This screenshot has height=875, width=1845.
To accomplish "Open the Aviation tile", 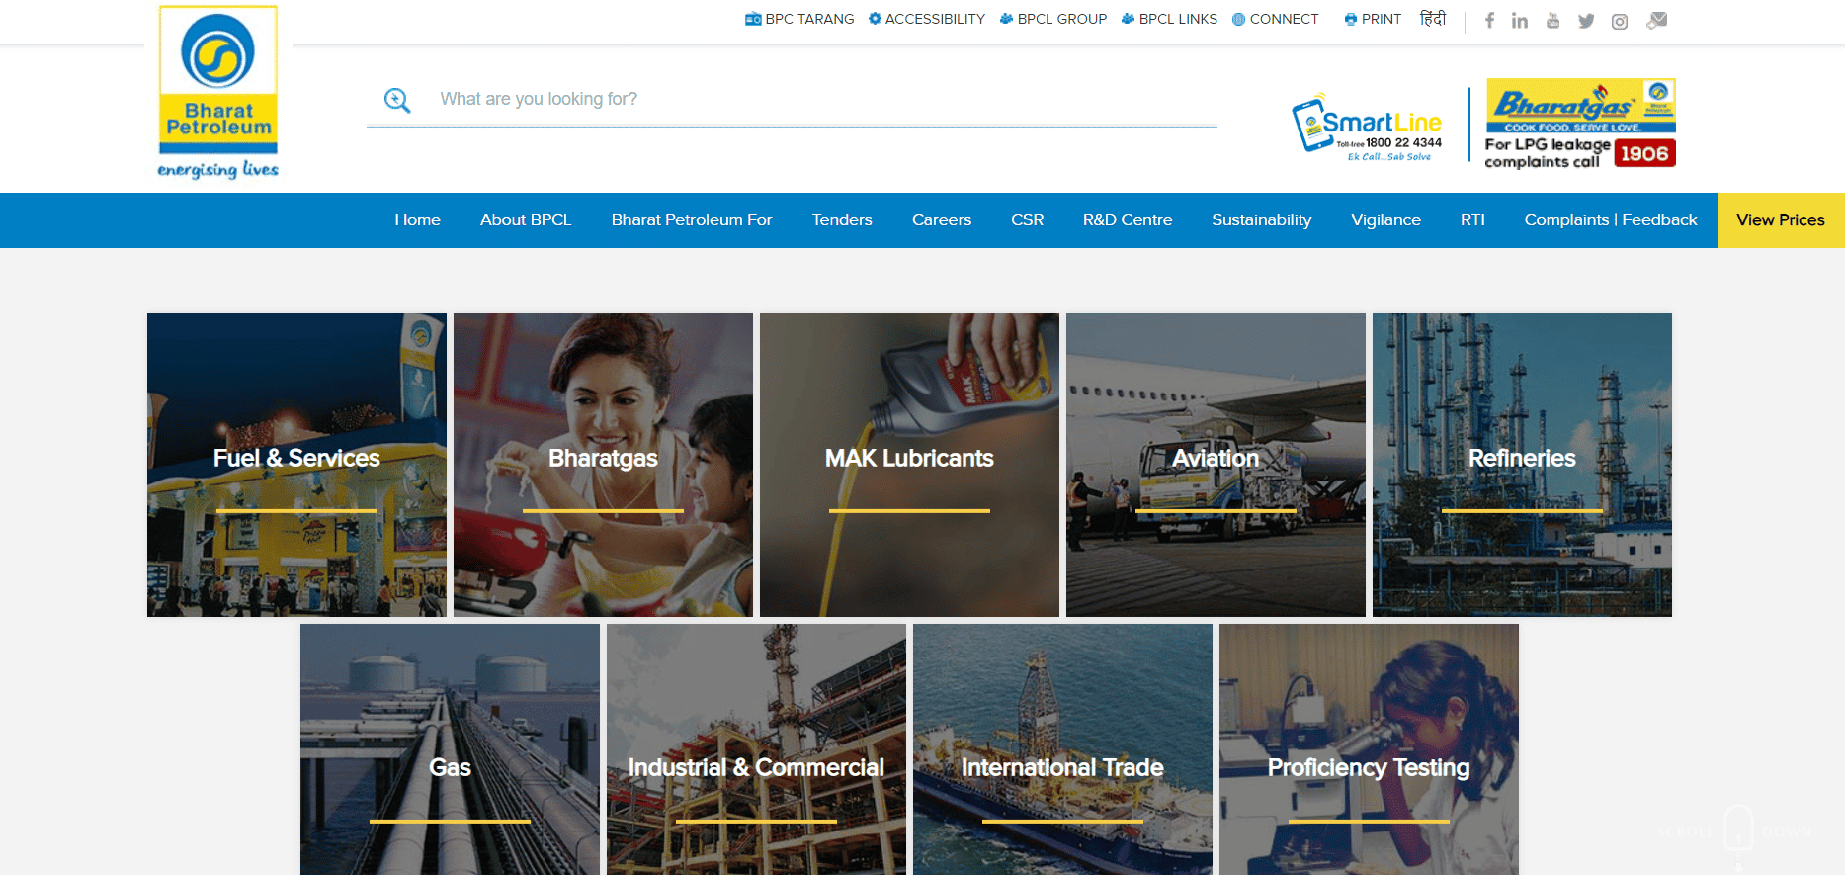I will coord(1216,465).
